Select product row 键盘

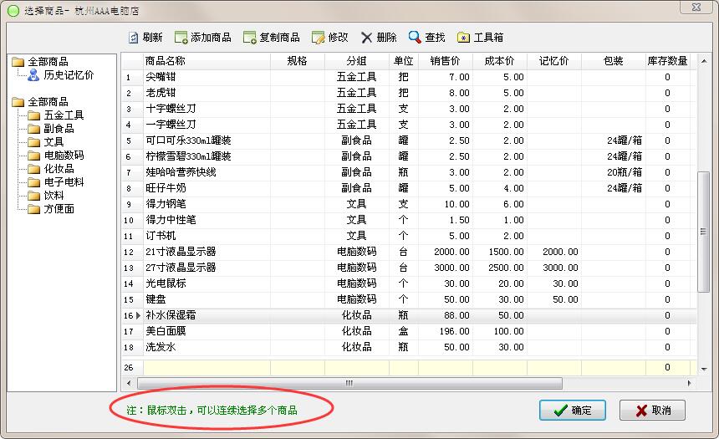(x=409, y=299)
